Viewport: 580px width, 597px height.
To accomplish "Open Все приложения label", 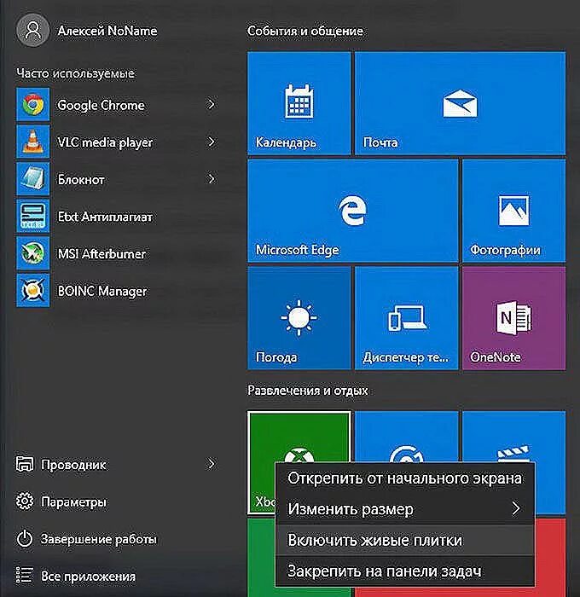I will click(89, 577).
